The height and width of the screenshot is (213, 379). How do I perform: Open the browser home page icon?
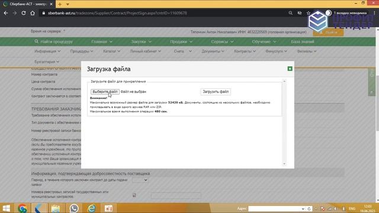click(33, 13)
